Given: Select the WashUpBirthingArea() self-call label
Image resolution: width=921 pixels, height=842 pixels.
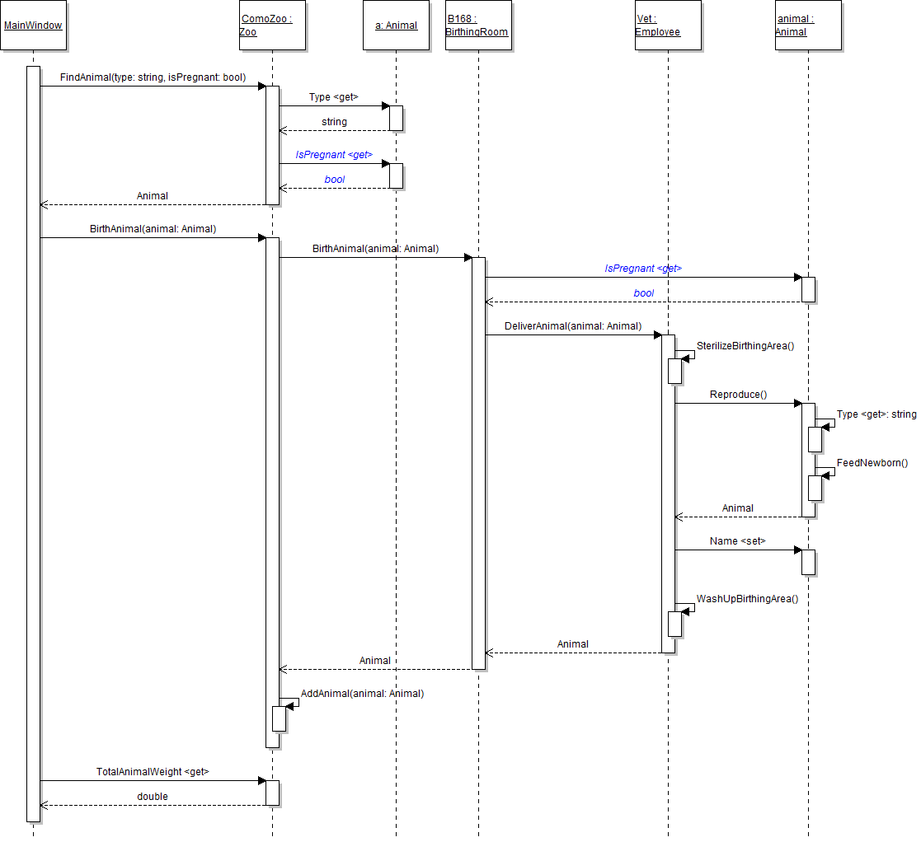Looking at the screenshot, I should point(747,599).
